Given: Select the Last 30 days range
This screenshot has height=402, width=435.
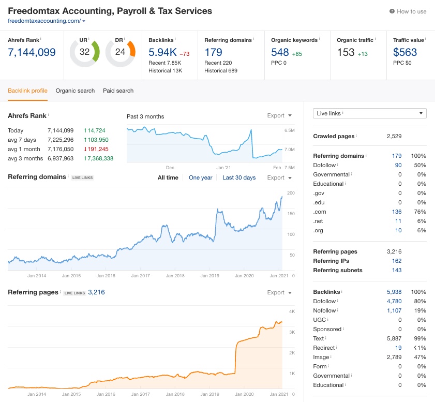Looking at the screenshot, I should click(239, 177).
